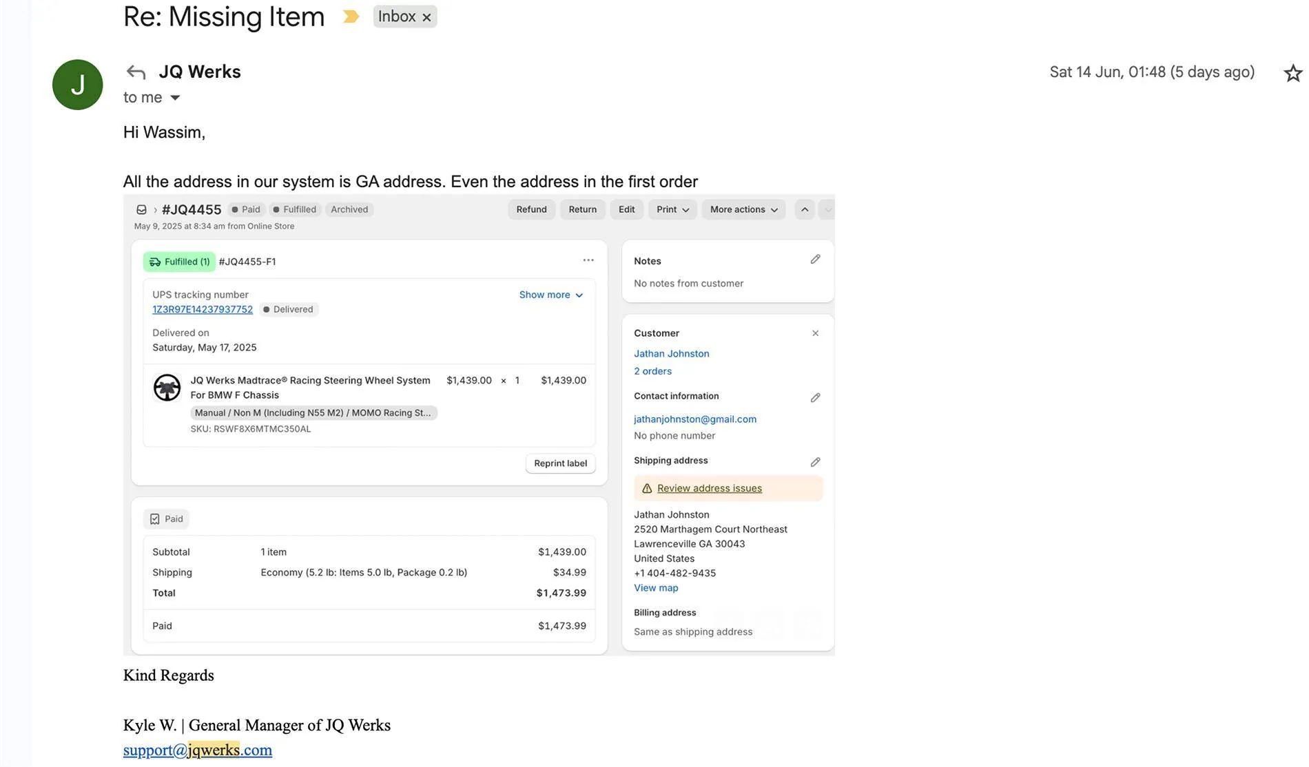
Task: Open the JQ Werks sender avatar
Action: click(x=78, y=85)
